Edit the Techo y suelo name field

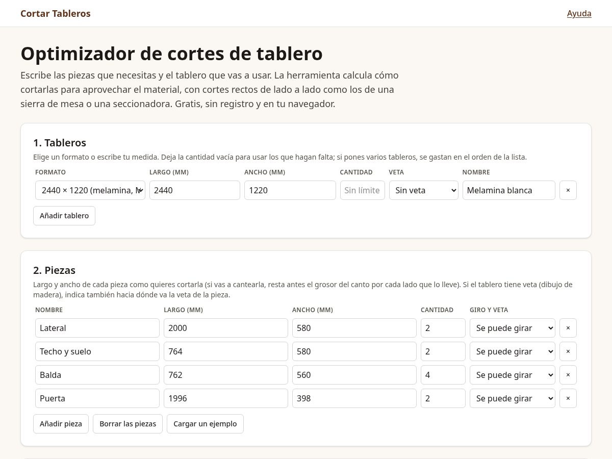97,351
